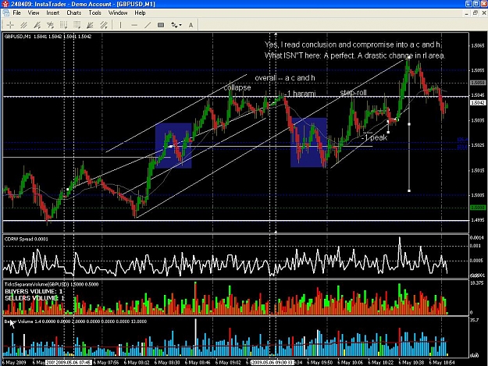The image size is (488, 366).
Task: Select the '-1 harami' chart label
Action: (x=300, y=94)
